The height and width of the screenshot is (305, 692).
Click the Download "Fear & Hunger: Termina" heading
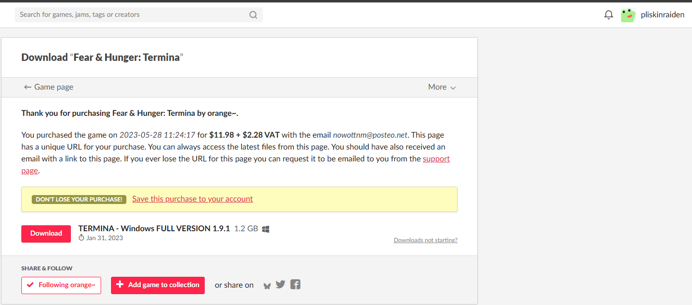[x=102, y=57]
